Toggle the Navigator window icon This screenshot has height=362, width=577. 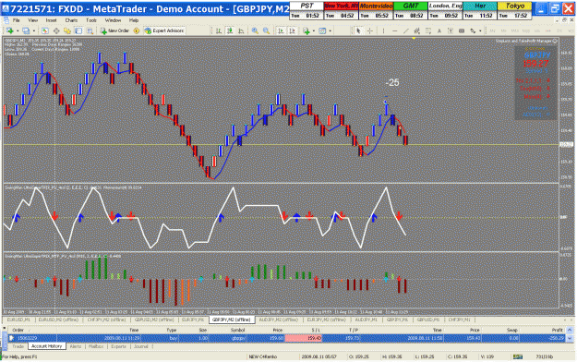click(67, 30)
